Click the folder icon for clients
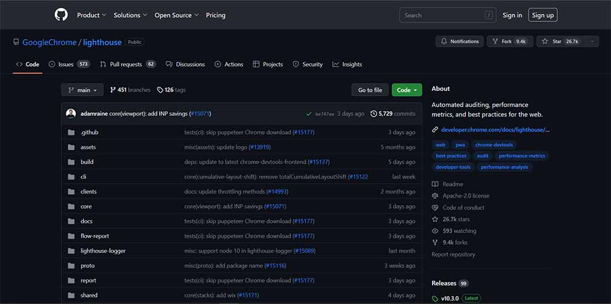This screenshot has width=611, height=304. pyautogui.click(x=71, y=192)
